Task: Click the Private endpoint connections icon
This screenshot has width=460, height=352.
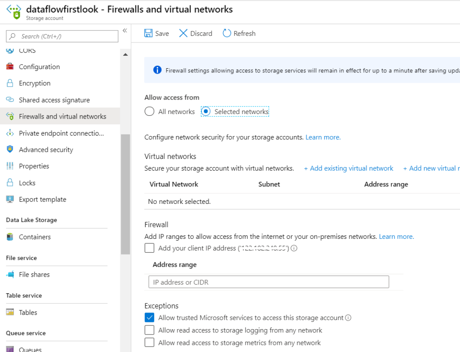Action: tap(10, 133)
